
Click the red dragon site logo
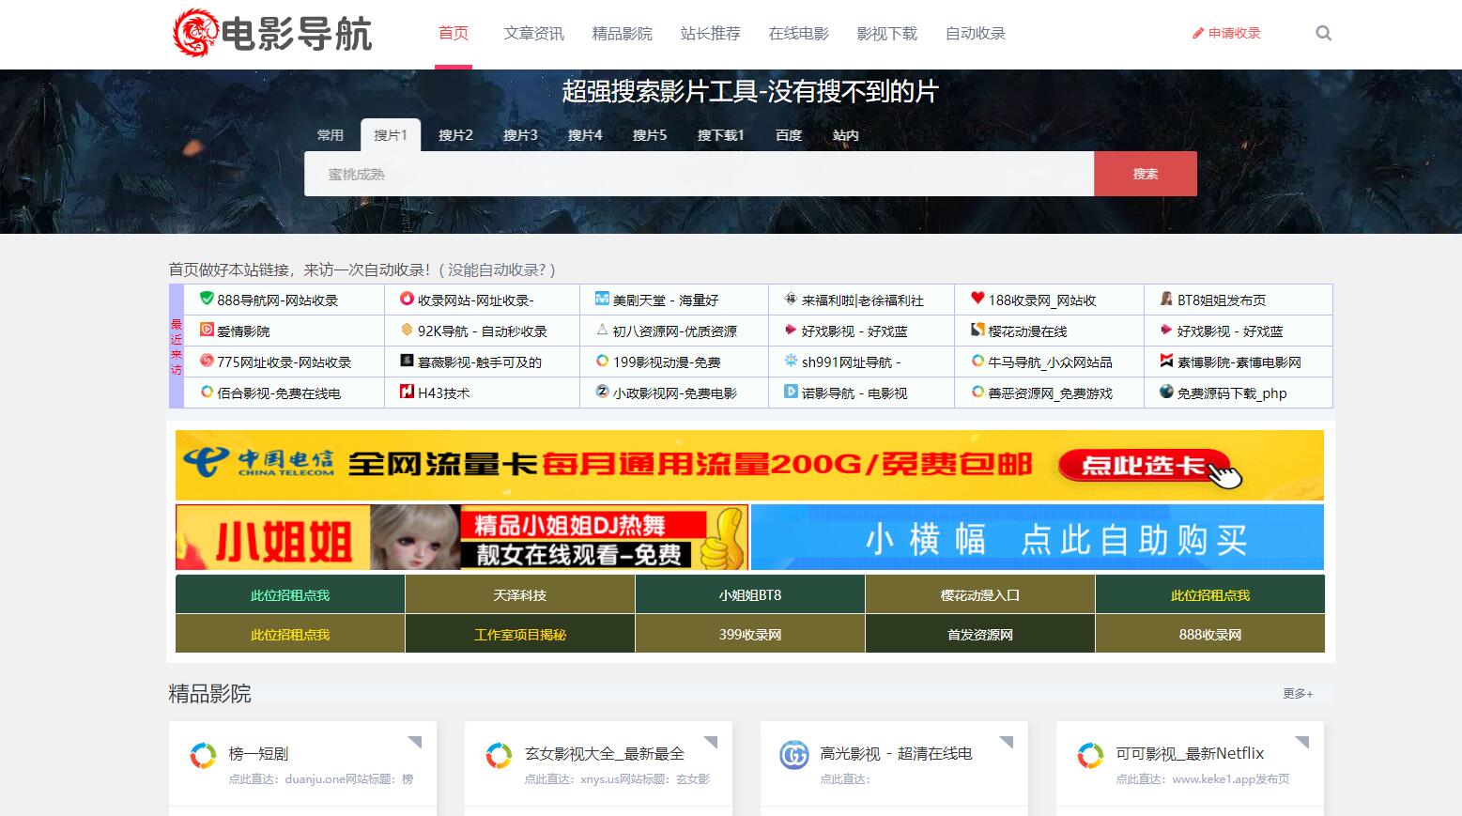pyautogui.click(x=195, y=33)
